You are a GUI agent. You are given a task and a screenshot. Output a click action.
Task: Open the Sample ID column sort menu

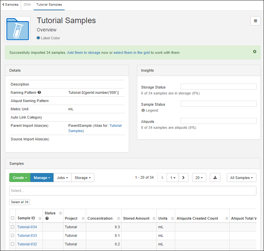click(40, 219)
